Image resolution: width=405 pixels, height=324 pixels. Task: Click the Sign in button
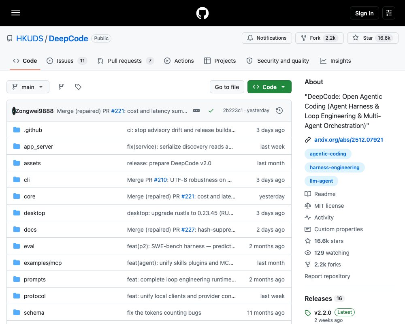coord(364,13)
